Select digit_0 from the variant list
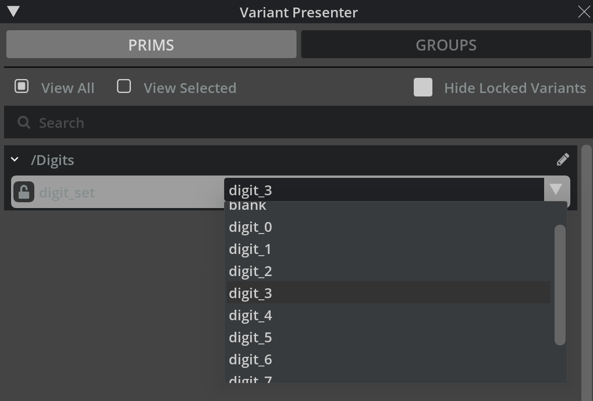Image resolution: width=593 pixels, height=401 pixels. (x=250, y=227)
